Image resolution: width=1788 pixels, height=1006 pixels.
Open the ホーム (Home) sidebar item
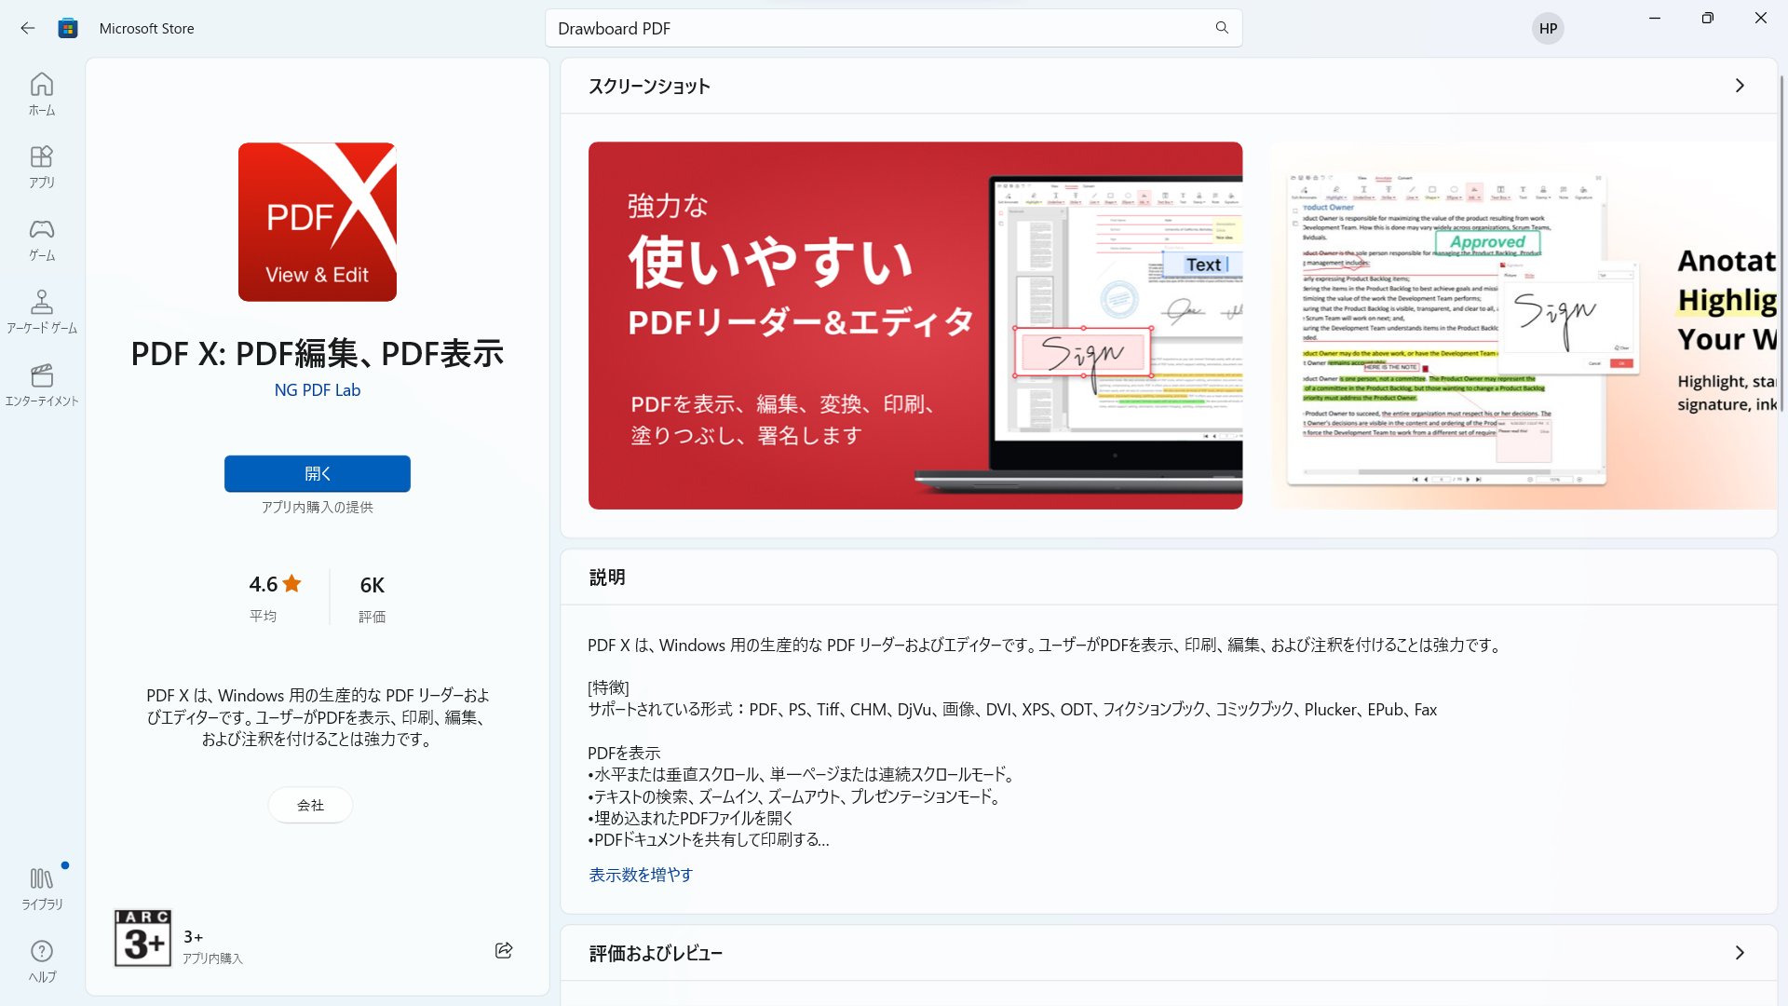point(42,94)
